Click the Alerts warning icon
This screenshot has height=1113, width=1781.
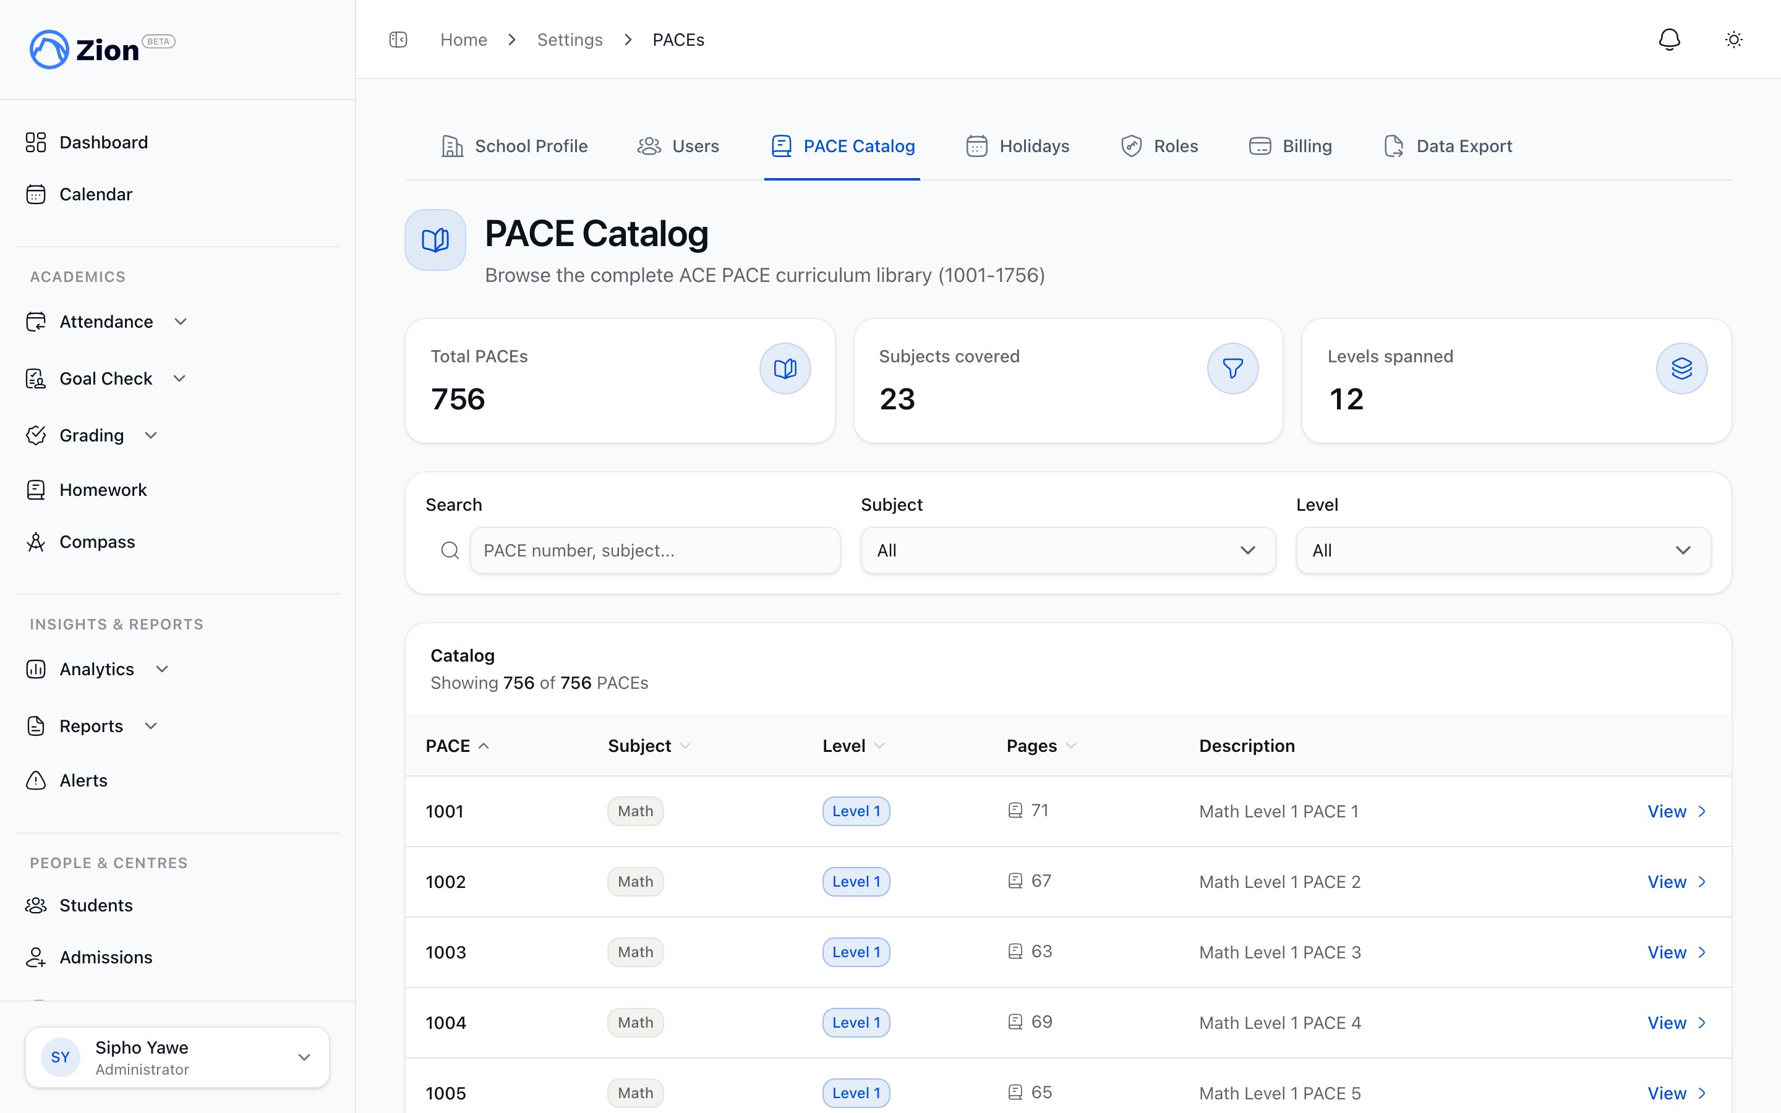36,780
